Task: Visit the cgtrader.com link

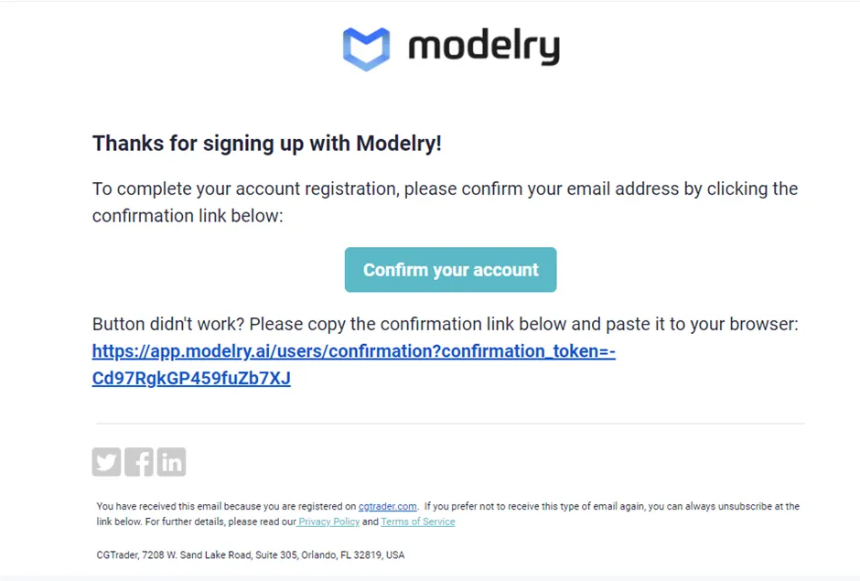Action: pyautogui.click(x=387, y=506)
